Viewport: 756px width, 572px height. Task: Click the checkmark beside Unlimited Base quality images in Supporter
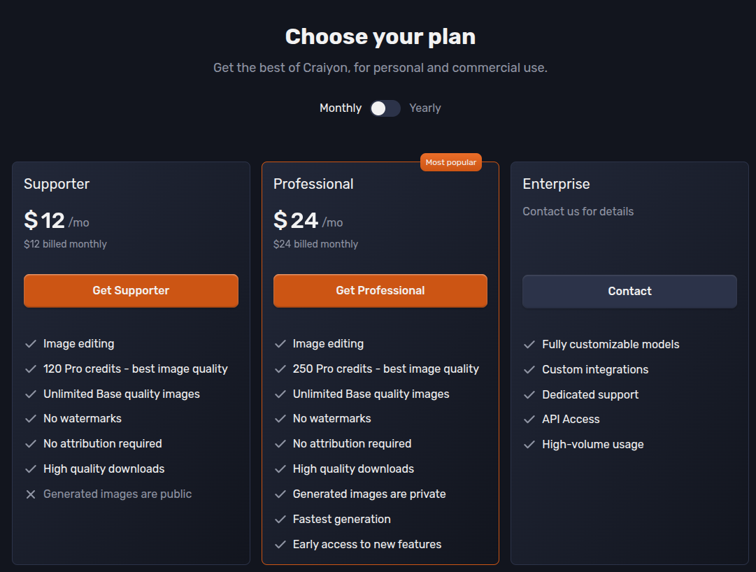(x=31, y=394)
